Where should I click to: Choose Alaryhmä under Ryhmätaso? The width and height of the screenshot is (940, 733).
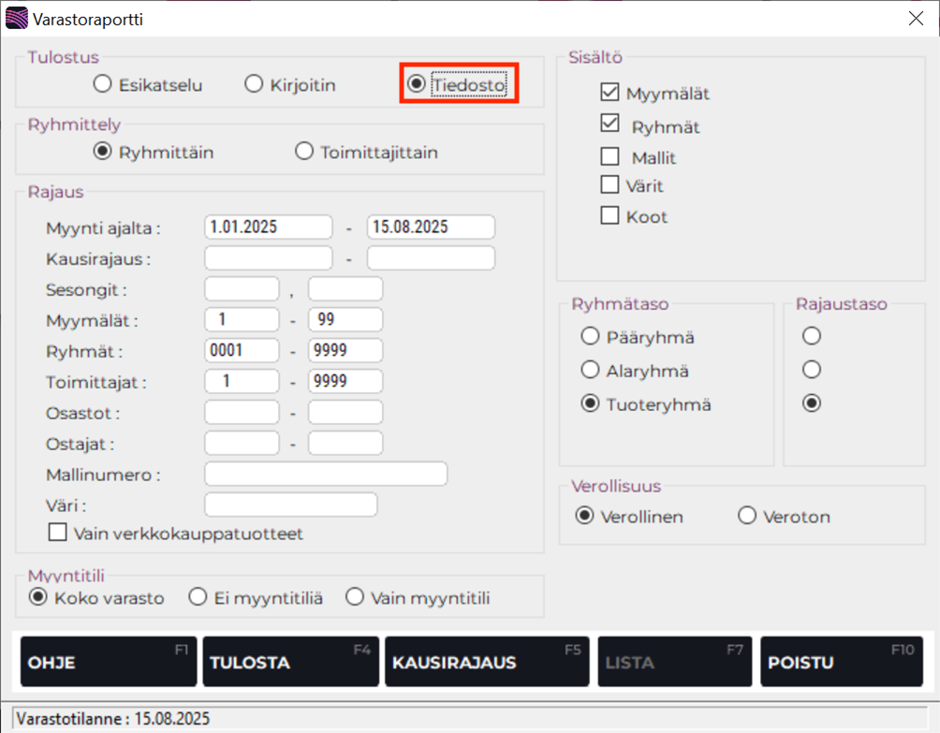coord(591,370)
